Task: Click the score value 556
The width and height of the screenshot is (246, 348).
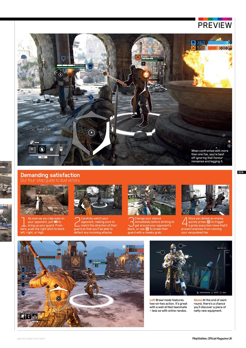Action: (201, 48)
